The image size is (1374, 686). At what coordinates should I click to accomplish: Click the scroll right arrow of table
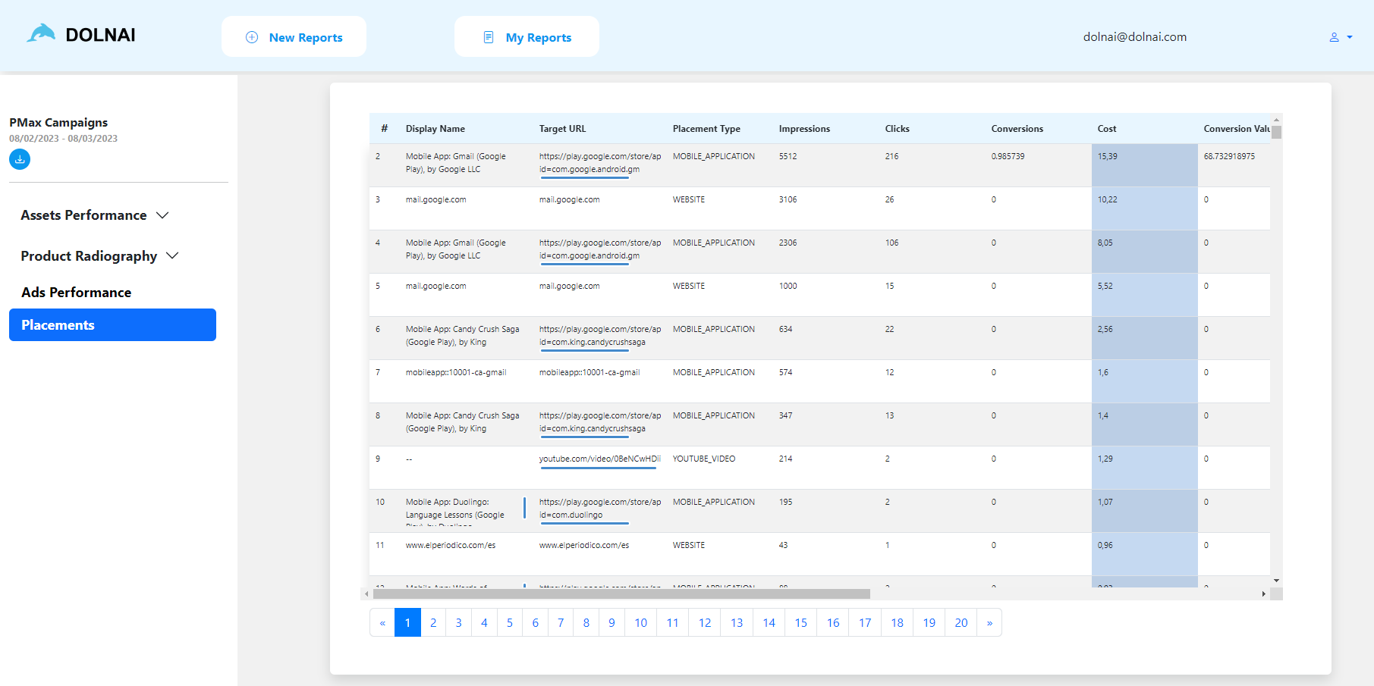(x=1264, y=594)
